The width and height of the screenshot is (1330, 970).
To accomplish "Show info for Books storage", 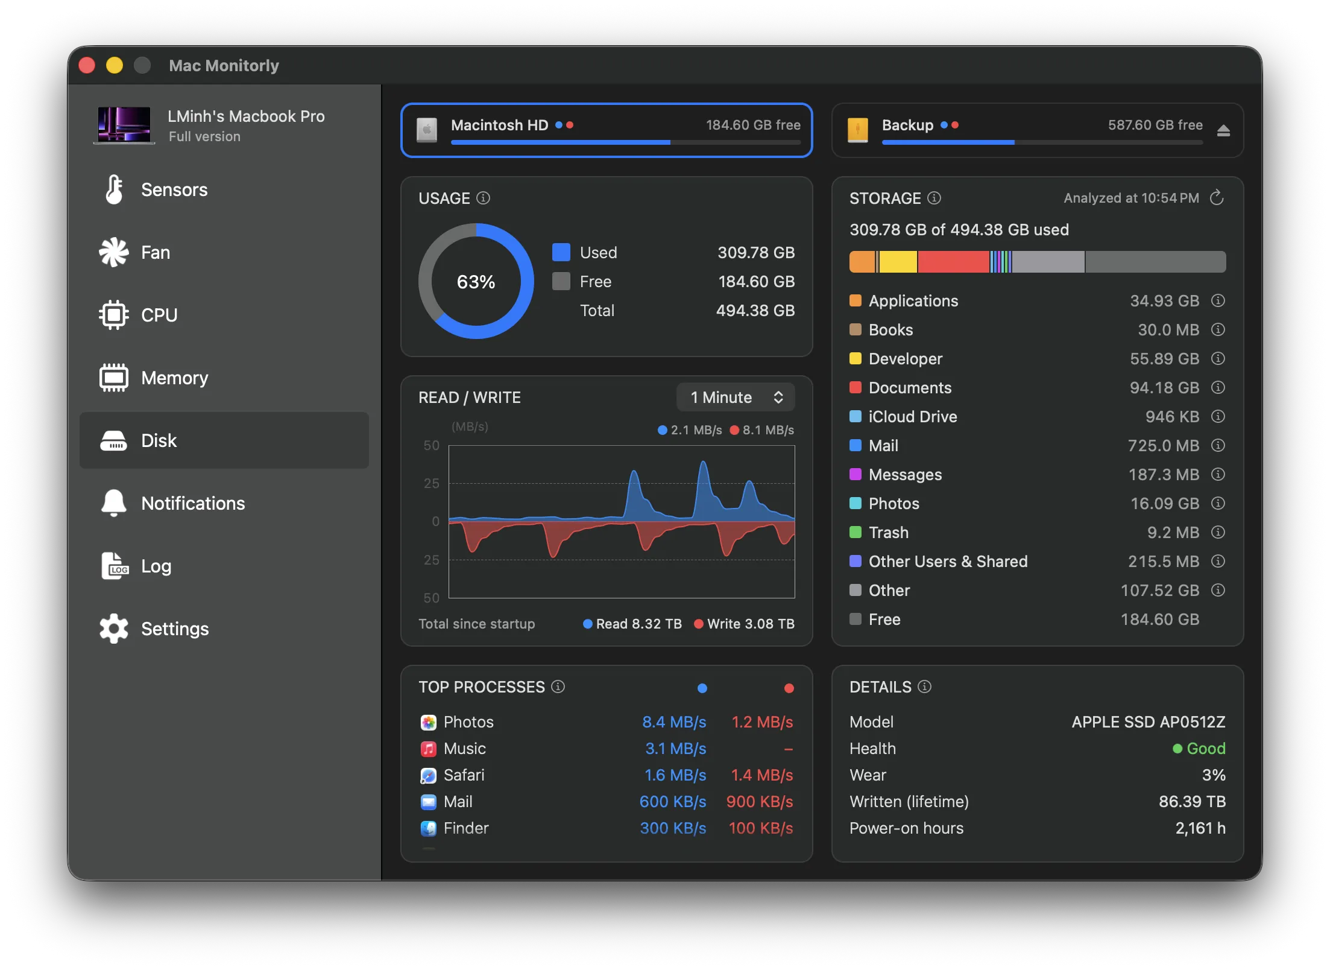I will (x=1218, y=329).
